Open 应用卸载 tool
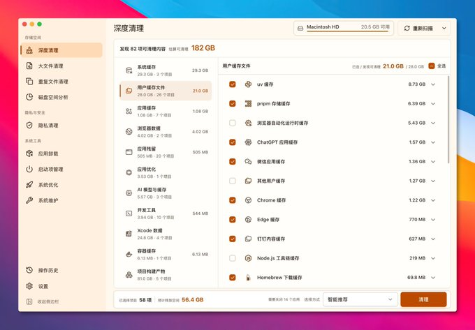 (61, 153)
